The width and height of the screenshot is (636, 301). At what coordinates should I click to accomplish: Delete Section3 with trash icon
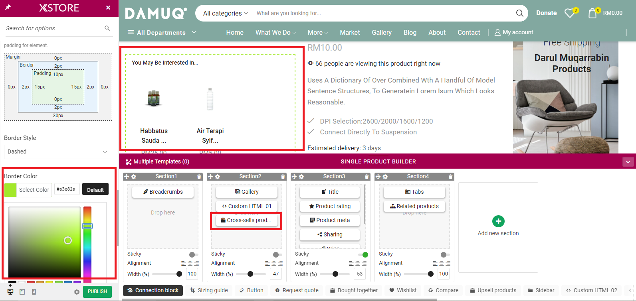coord(367,176)
